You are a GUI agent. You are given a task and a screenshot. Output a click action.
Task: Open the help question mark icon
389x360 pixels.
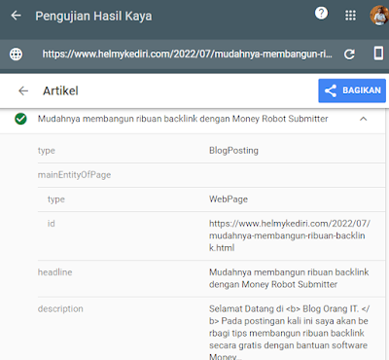tap(321, 14)
